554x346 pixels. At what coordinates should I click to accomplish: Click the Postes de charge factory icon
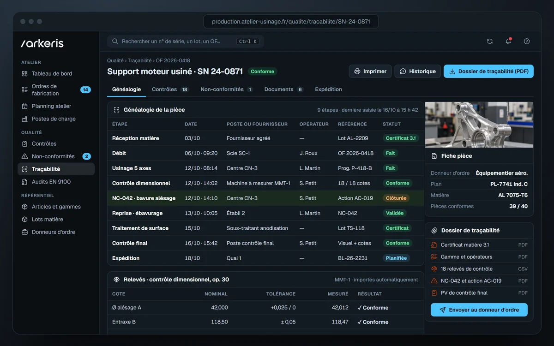25,119
